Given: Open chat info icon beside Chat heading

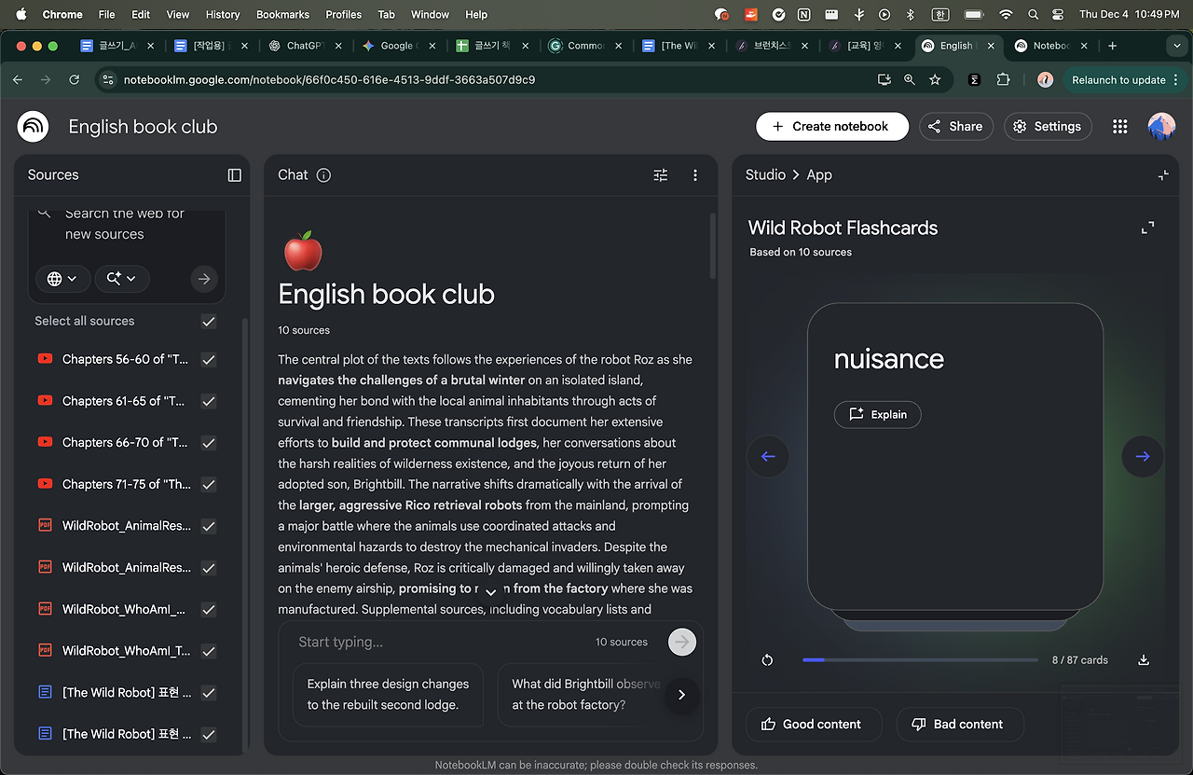Looking at the screenshot, I should (323, 175).
